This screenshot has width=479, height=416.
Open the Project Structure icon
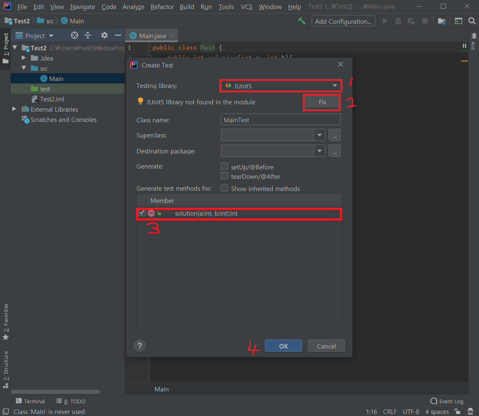441,21
